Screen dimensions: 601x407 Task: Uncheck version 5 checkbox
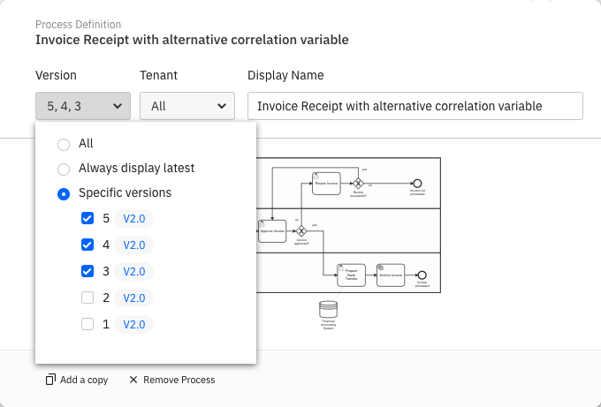tap(87, 219)
